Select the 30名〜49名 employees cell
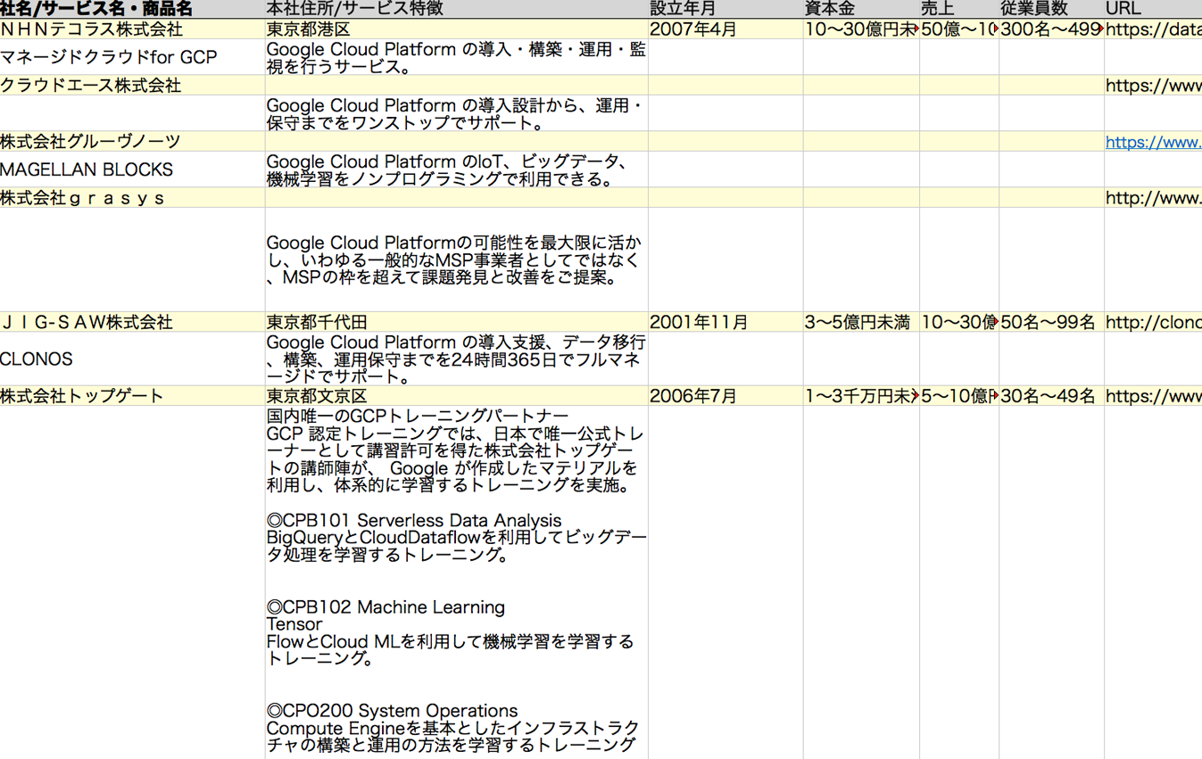Image resolution: width=1202 pixels, height=759 pixels. click(1051, 396)
